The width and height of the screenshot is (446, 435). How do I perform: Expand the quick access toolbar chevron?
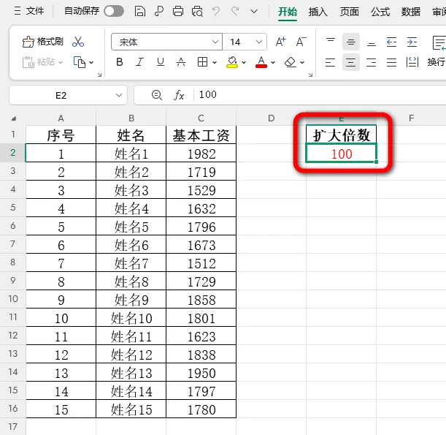254,12
